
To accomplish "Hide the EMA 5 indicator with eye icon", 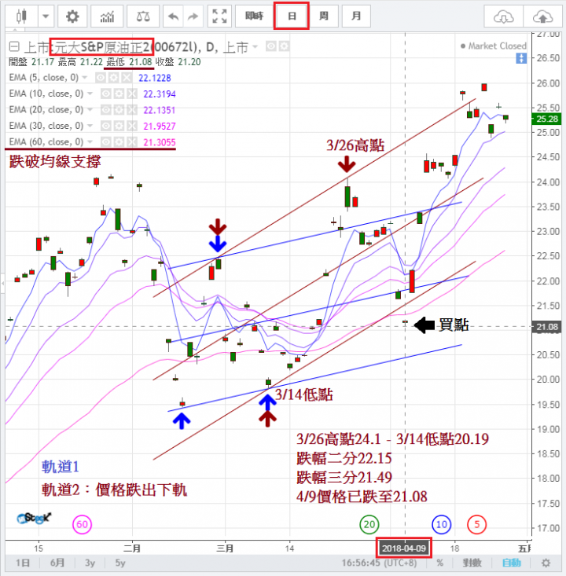I will (101, 78).
